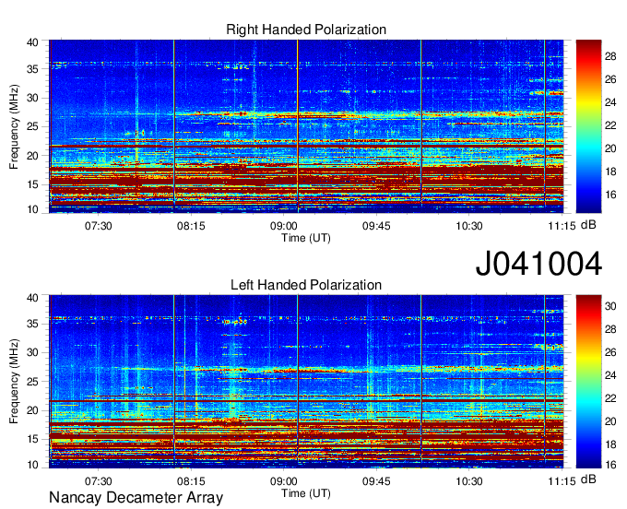Screen dimensions: 627x509
Task: Click the 15 MHz tick on Right Handed plot
Action: (32, 184)
